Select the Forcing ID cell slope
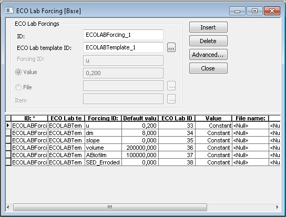The width and height of the screenshot is (286, 217). tap(103, 140)
